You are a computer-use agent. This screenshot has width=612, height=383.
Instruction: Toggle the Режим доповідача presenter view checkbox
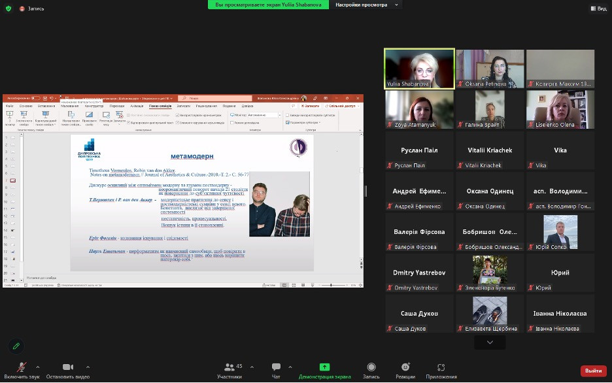click(x=231, y=122)
